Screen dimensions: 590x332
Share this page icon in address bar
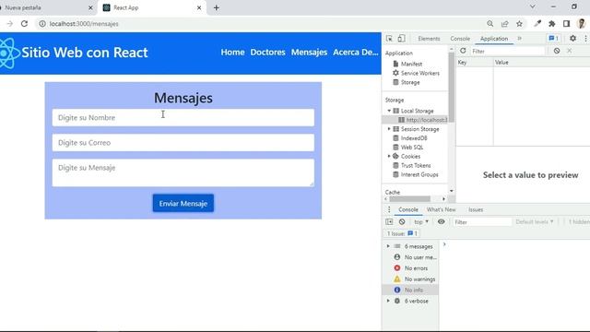(x=504, y=24)
